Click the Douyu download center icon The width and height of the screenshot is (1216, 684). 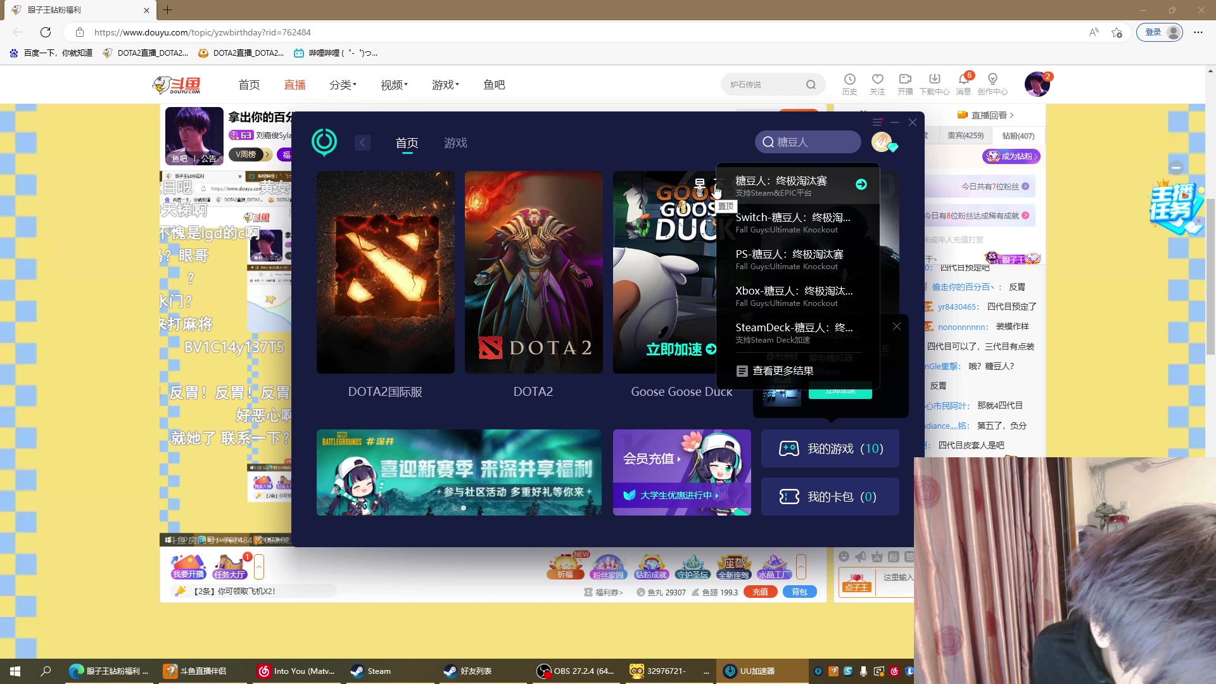coord(934,80)
